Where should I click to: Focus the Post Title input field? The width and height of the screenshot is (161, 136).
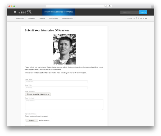[56, 88]
